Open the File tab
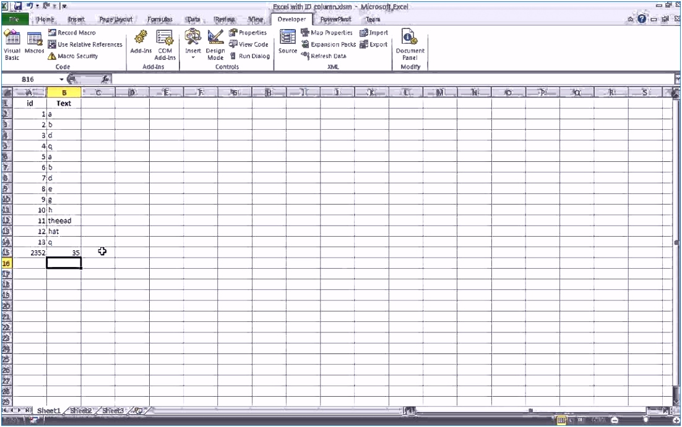This screenshot has height=427, width=682. [15, 19]
